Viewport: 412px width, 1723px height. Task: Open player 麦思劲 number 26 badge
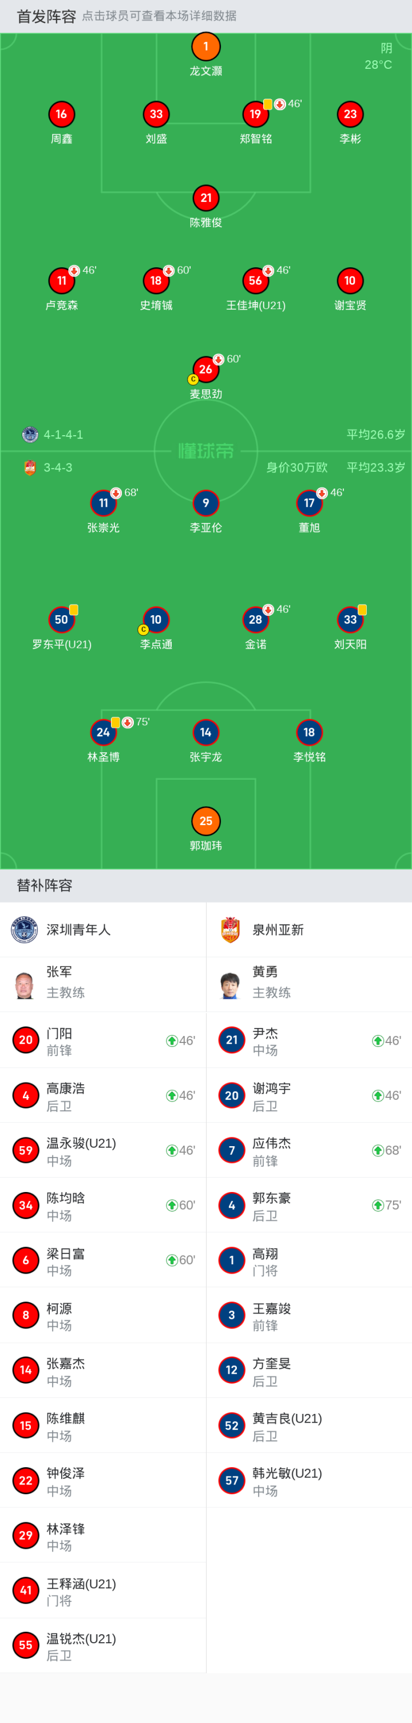[205, 369]
